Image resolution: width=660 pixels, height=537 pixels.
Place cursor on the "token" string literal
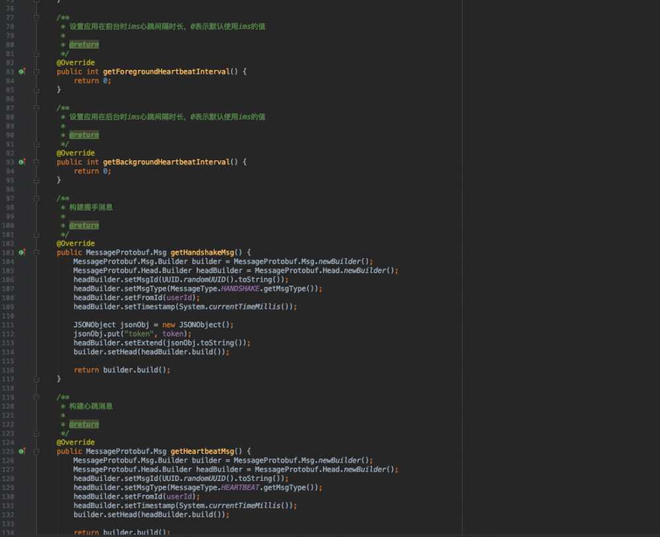point(139,334)
